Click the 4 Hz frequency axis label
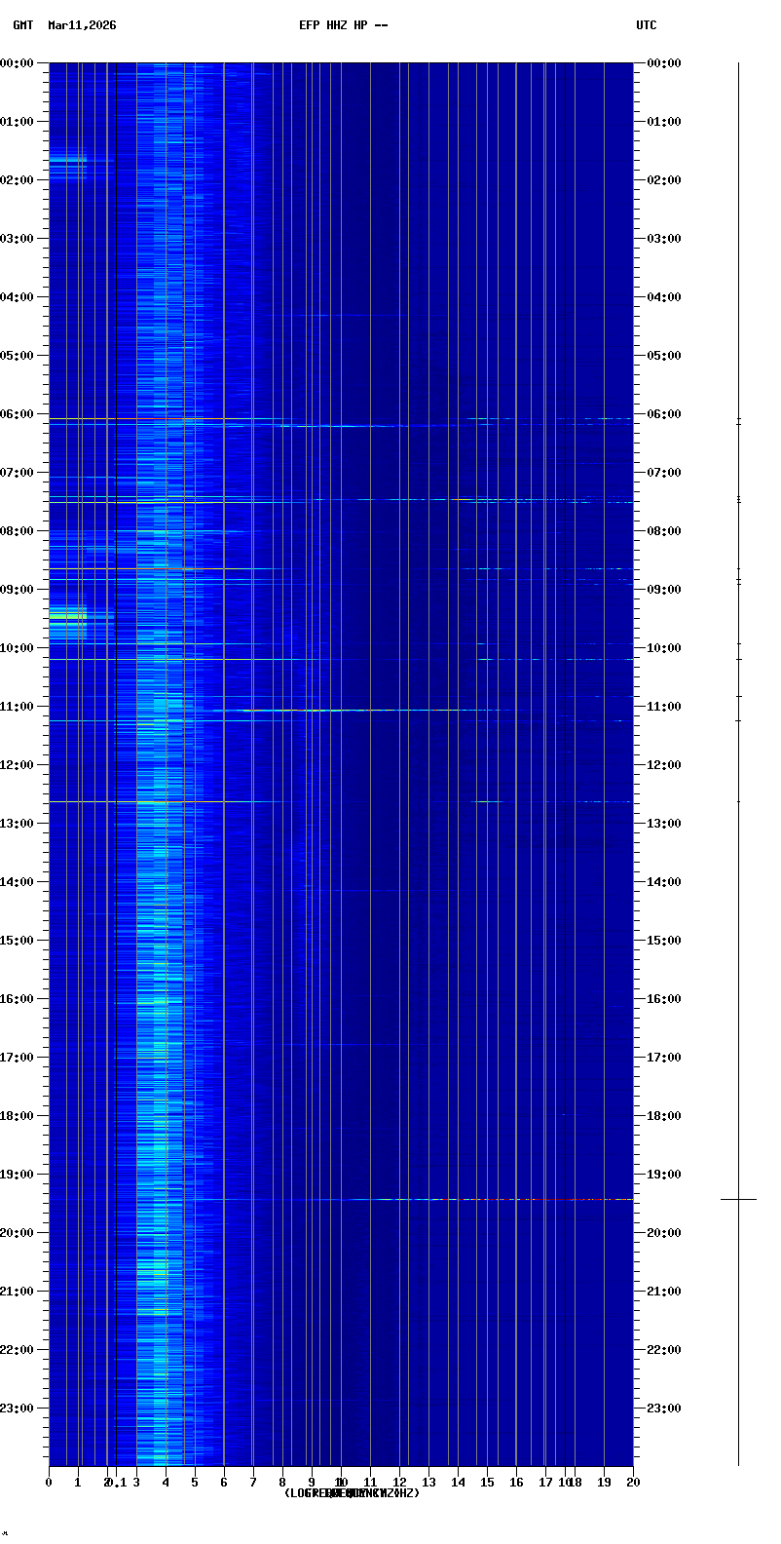The width and height of the screenshot is (781, 1544). [x=166, y=1483]
